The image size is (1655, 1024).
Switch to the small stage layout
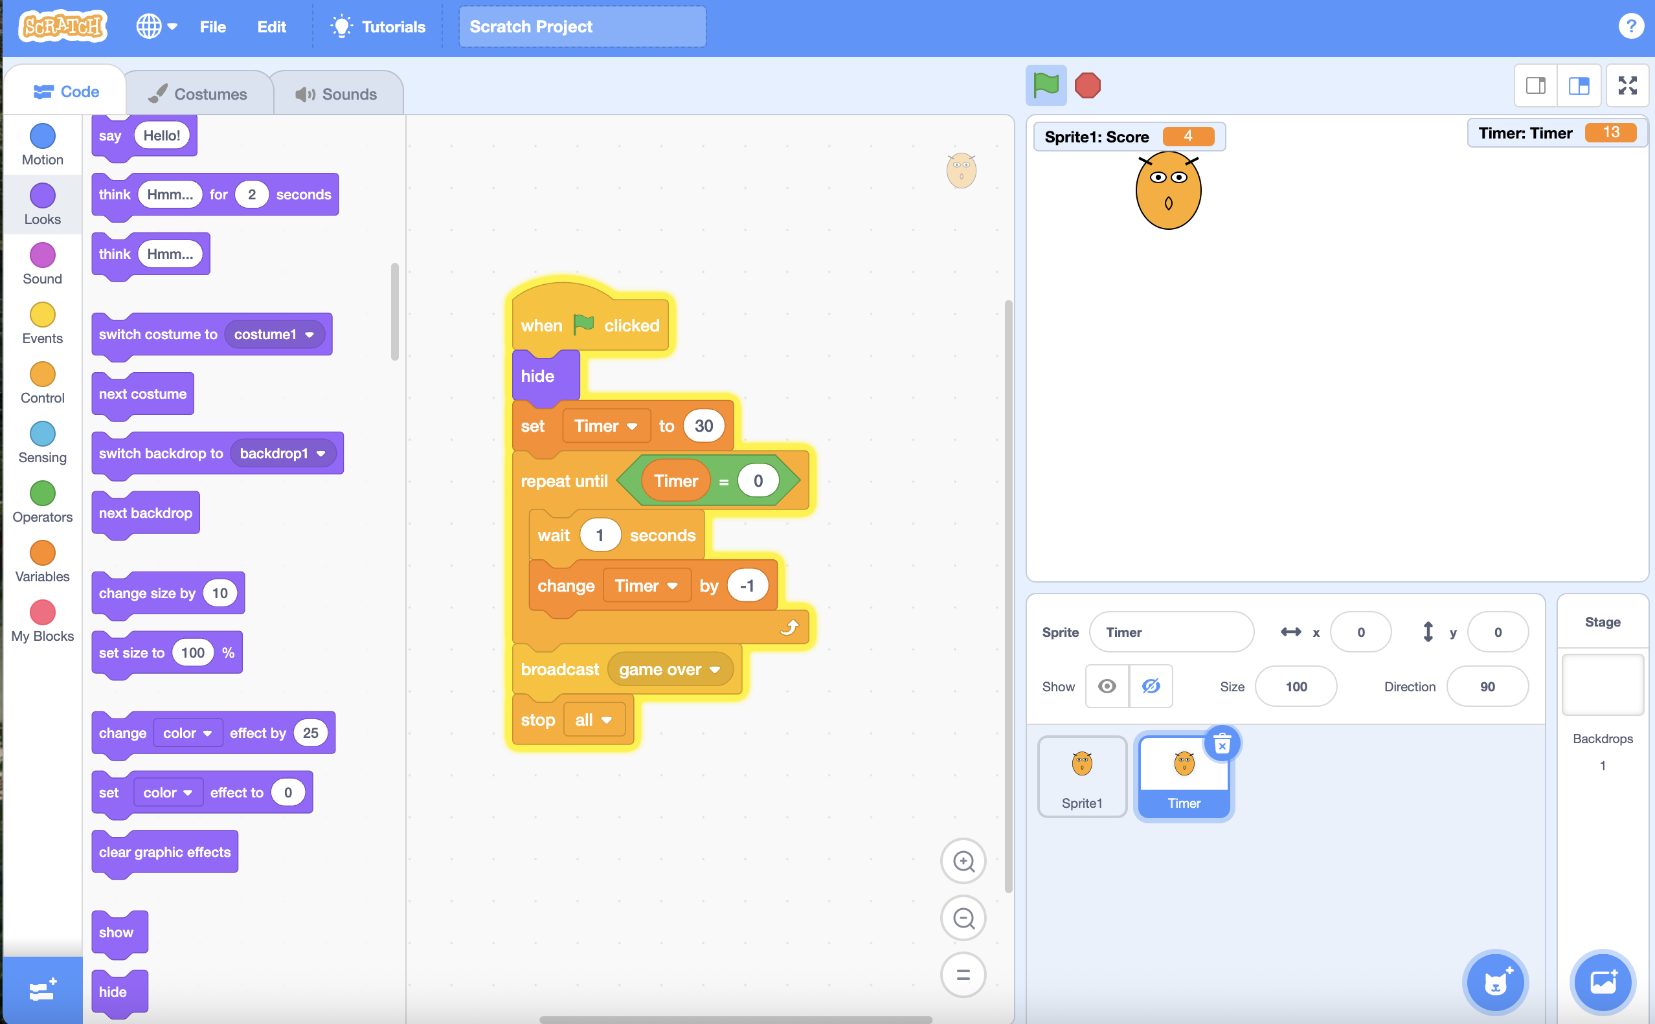pos(1535,85)
